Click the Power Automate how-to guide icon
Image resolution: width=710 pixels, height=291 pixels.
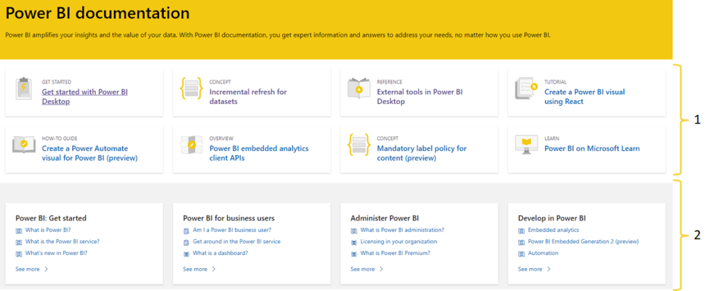(24, 145)
